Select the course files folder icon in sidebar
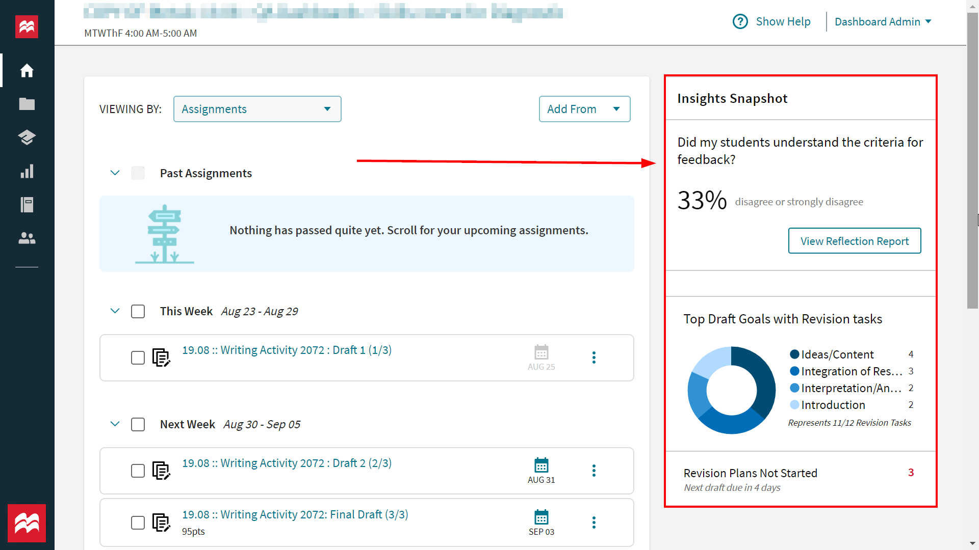This screenshot has width=979, height=550. pos(27,104)
